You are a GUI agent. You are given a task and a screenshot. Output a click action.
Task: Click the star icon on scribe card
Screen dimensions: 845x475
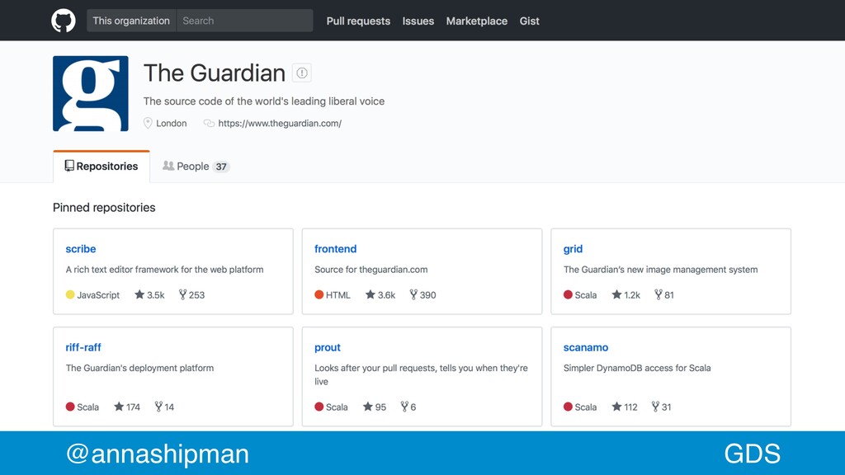[139, 294]
